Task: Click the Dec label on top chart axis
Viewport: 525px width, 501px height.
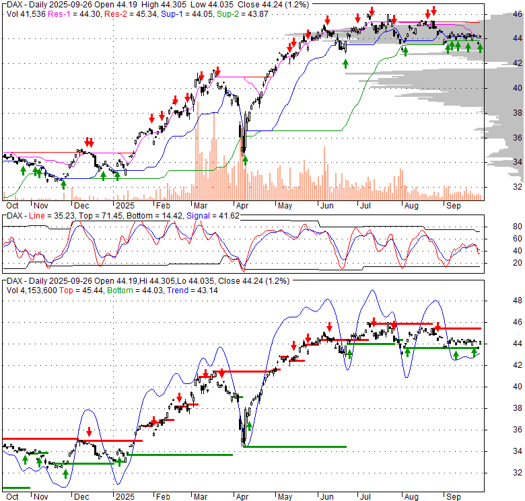Action: tap(81, 205)
